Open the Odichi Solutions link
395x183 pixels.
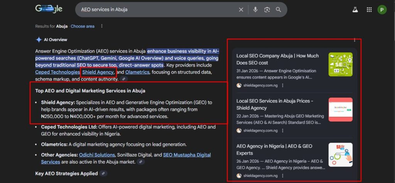click(x=97, y=155)
